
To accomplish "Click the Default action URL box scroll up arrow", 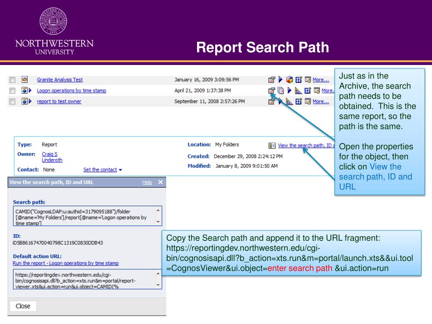I will [x=158, y=273].
